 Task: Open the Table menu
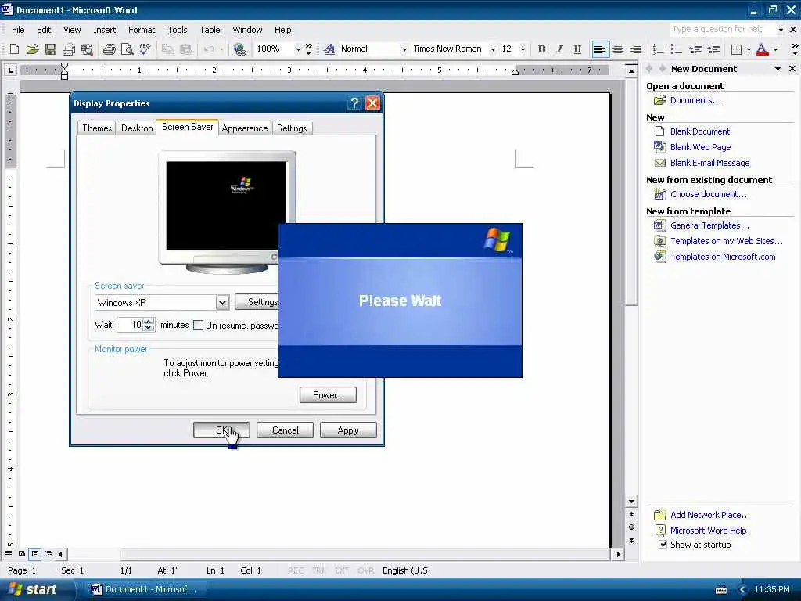210,31
